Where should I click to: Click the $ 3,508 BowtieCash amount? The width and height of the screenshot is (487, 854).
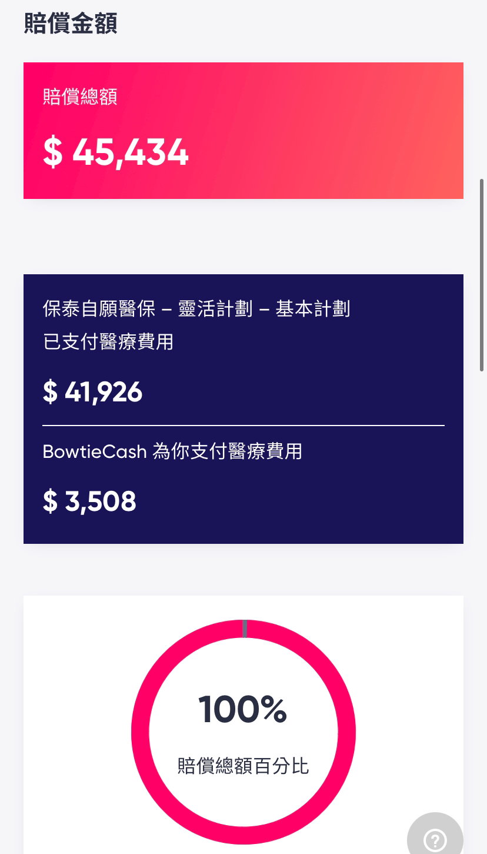pos(89,501)
